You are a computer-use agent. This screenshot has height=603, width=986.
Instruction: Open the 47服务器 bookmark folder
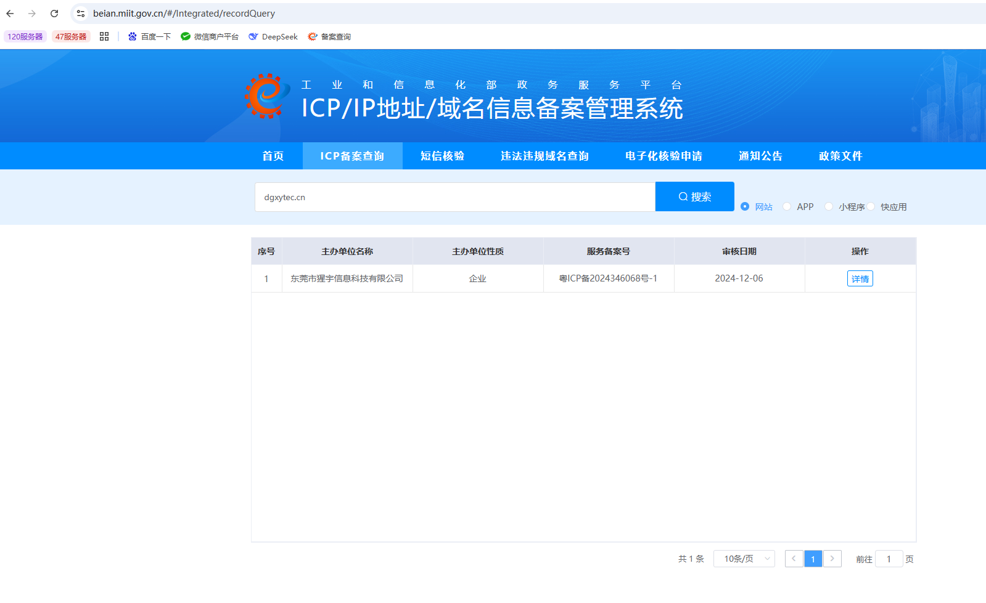click(71, 37)
